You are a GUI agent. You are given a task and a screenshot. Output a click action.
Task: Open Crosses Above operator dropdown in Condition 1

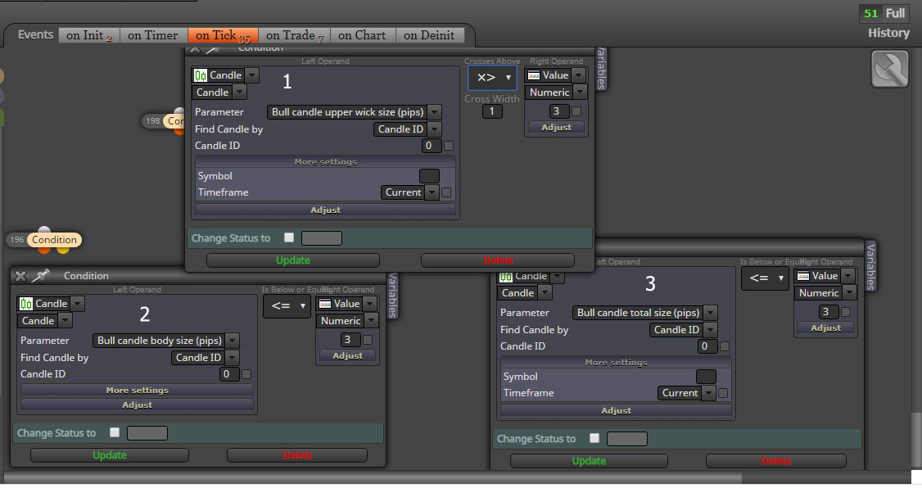pos(492,77)
